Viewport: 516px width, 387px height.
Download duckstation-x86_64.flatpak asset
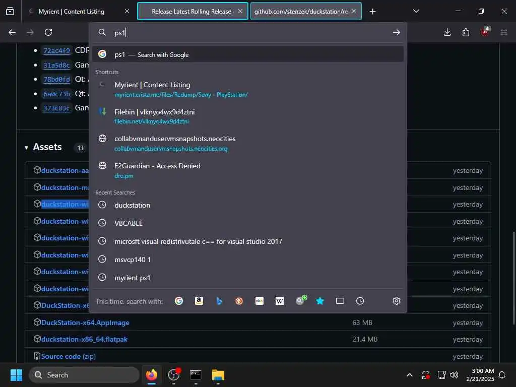(x=84, y=339)
